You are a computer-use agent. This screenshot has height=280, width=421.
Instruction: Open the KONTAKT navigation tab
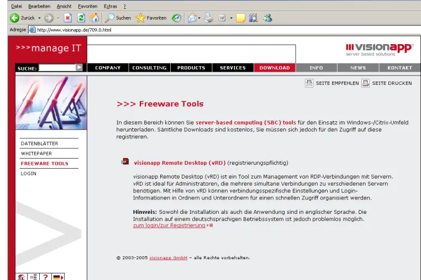(x=400, y=68)
